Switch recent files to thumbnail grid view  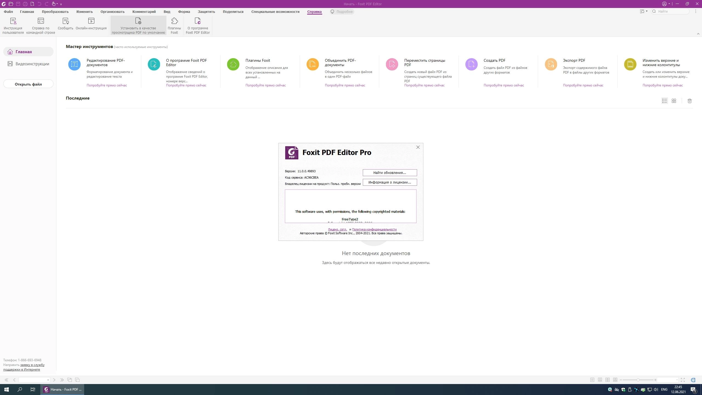tap(674, 101)
